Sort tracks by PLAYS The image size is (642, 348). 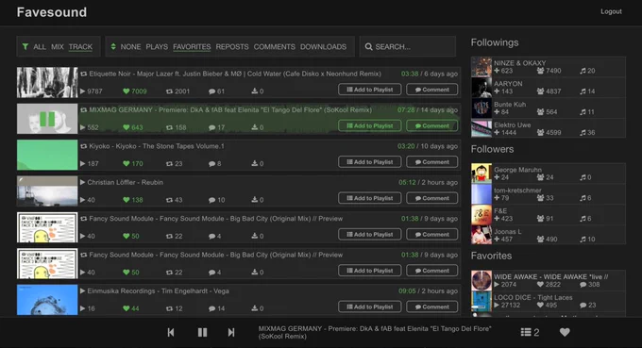coord(157,46)
